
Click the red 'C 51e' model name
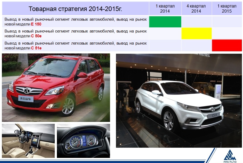click(36, 48)
